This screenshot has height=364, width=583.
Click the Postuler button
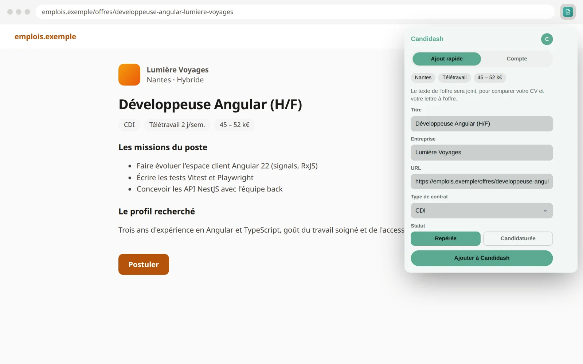[x=144, y=264]
